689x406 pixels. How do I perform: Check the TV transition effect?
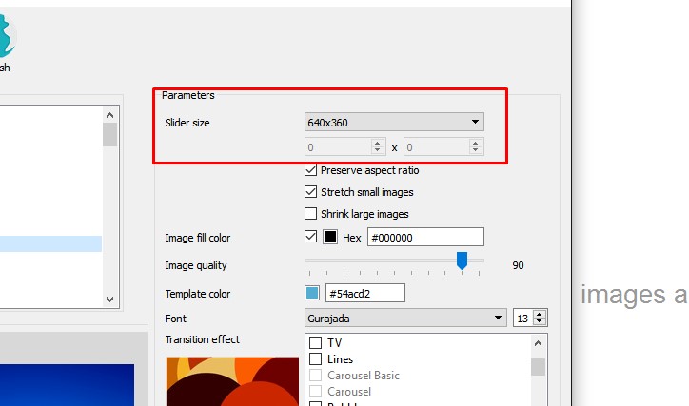click(316, 342)
